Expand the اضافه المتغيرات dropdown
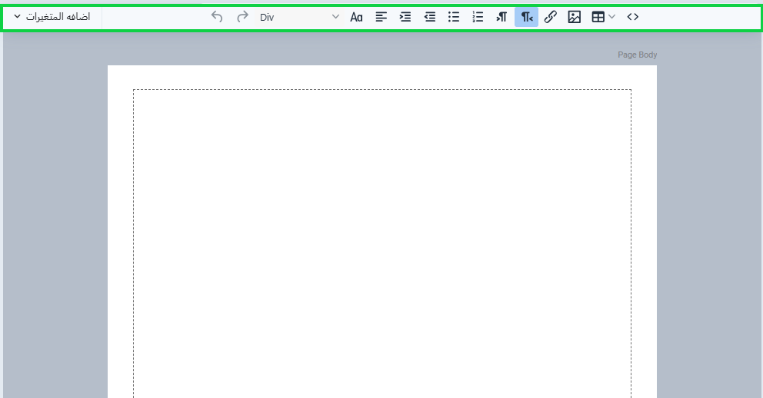This screenshot has height=398, width=763. tap(52, 17)
